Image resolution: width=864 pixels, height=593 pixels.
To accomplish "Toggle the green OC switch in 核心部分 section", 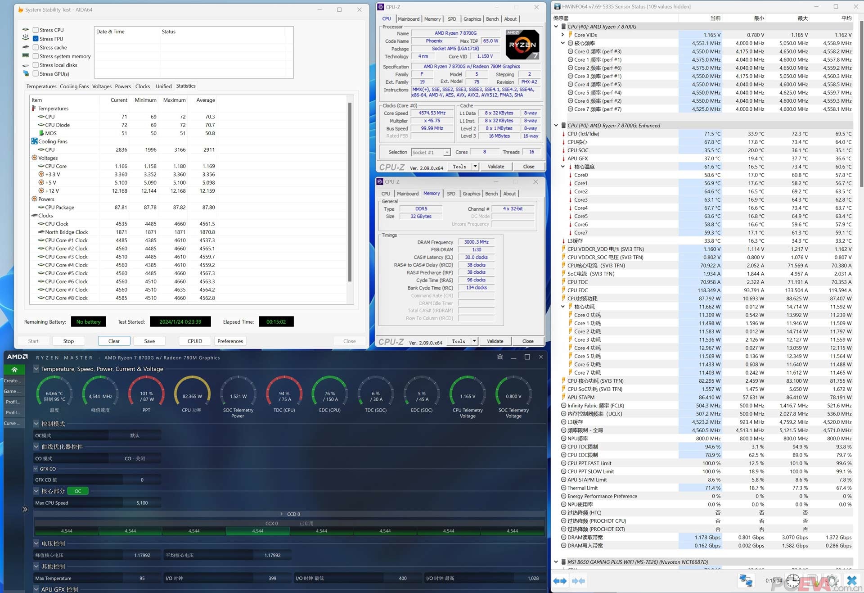I will point(77,491).
